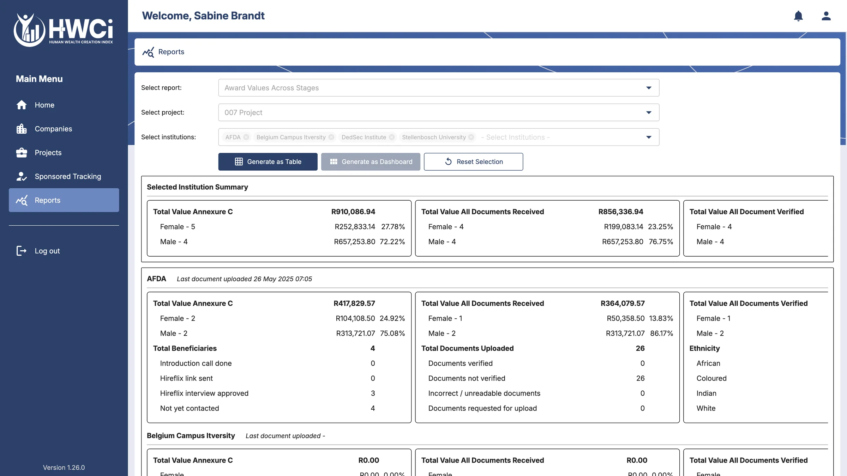Click the Reports header chart icon
This screenshot has height=476, width=847.
click(148, 52)
